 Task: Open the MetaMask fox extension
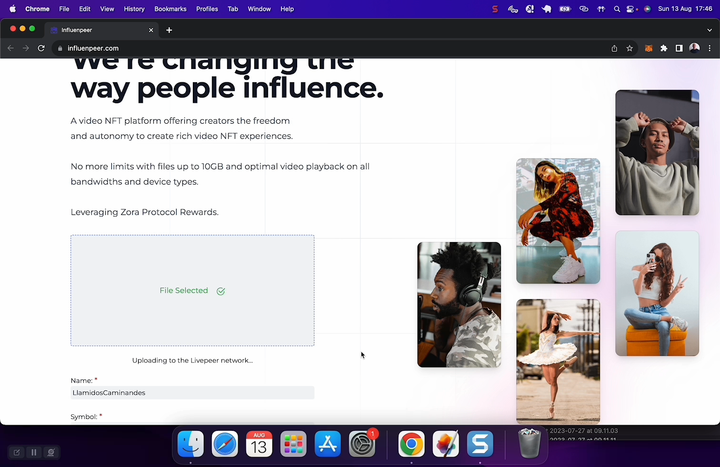[x=649, y=48]
